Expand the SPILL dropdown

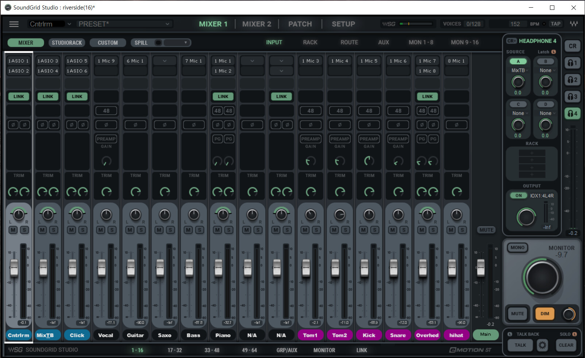(185, 43)
